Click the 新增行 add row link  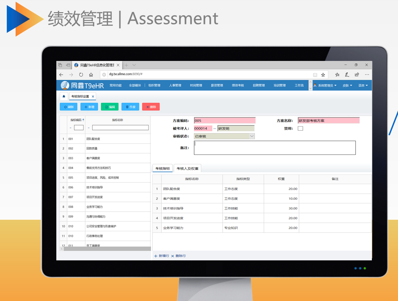162,256
